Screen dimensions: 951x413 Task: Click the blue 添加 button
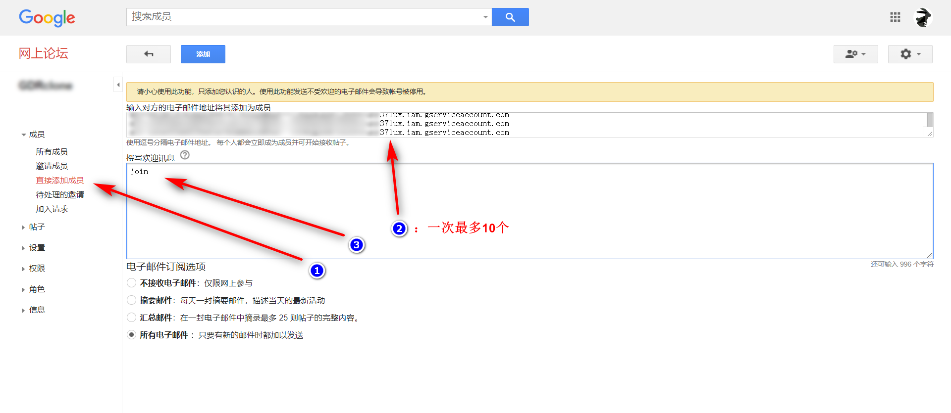pos(203,54)
